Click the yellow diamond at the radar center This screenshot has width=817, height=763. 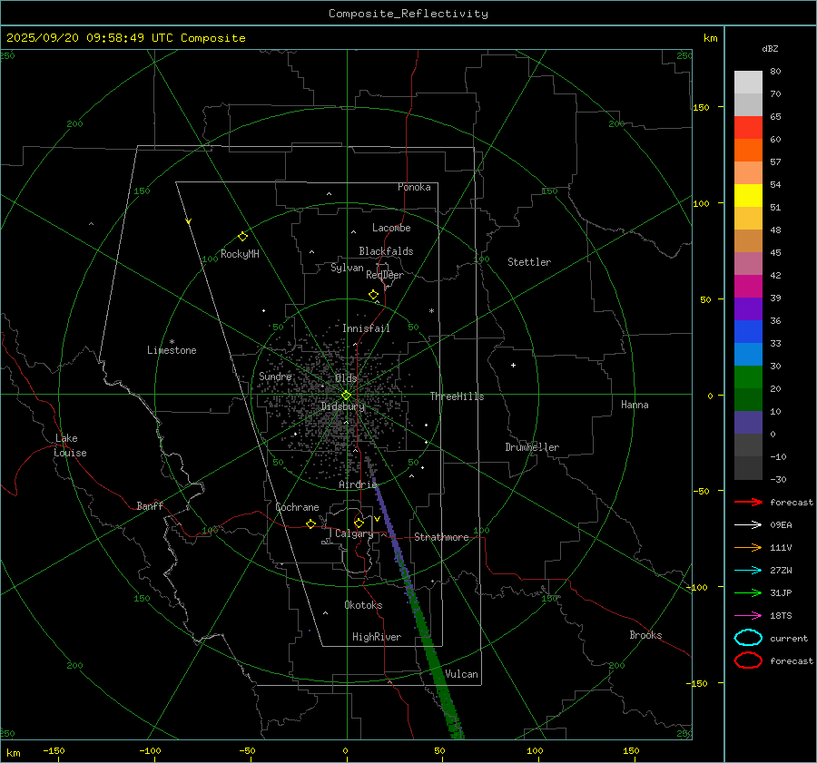tap(346, 395)
